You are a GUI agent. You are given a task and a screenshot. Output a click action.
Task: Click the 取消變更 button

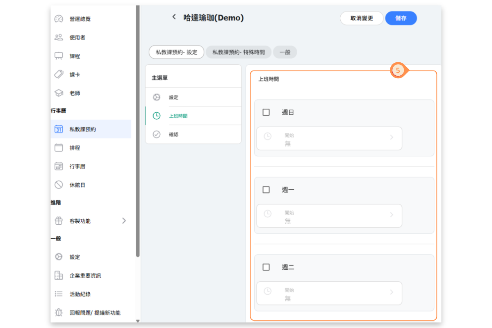pos(361,18)
